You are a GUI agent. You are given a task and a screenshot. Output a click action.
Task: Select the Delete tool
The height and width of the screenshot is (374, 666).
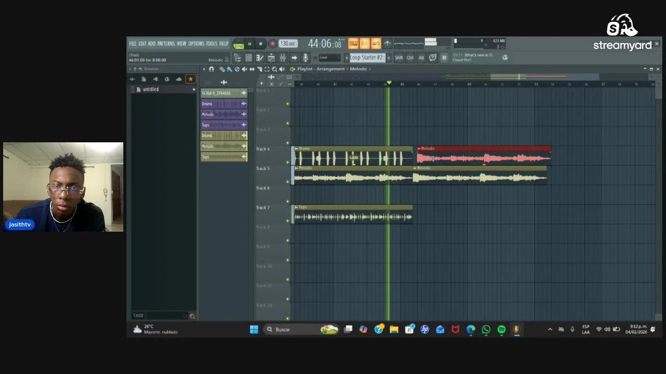[x=237, y=69]
